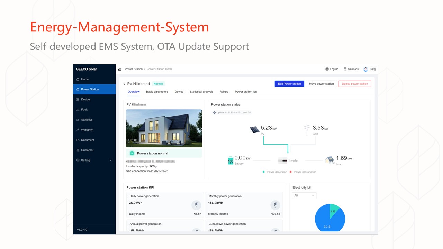Viewport: 443px width, 249px height.
Task: Switch to the Overview tab
Action: point(134,92)
